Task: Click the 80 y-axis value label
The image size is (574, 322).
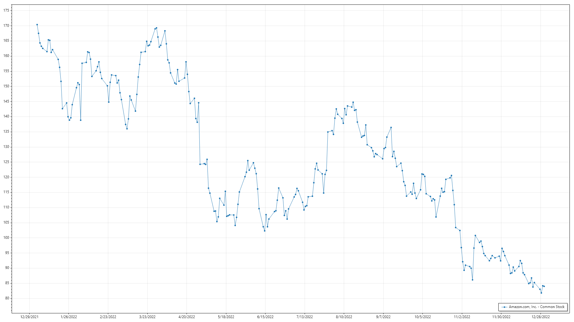Action: [7, 298]
